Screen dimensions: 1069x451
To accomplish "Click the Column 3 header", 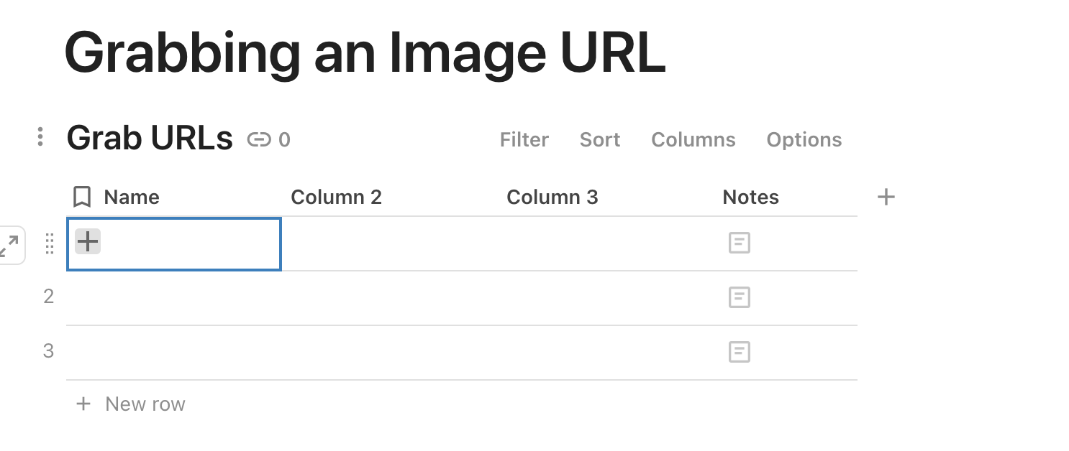I will 552,197.
